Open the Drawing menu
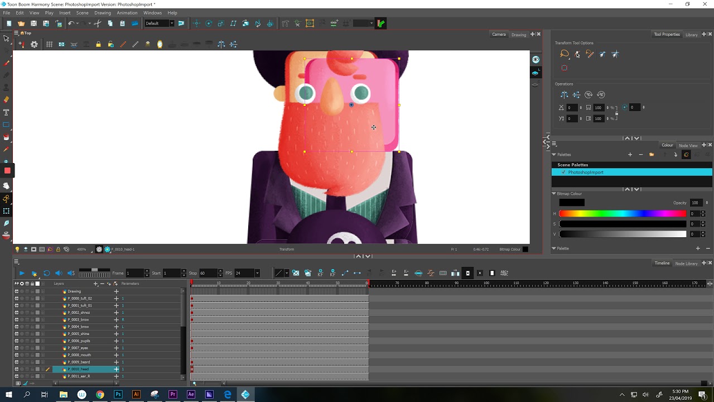The image size is (714, 402). coord(103,13)
